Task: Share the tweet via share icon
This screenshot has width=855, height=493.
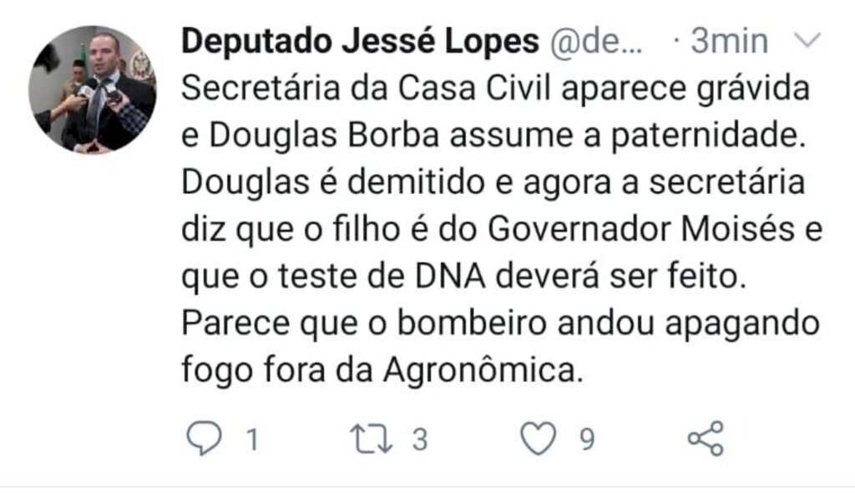Action: [x=706, y=439]
